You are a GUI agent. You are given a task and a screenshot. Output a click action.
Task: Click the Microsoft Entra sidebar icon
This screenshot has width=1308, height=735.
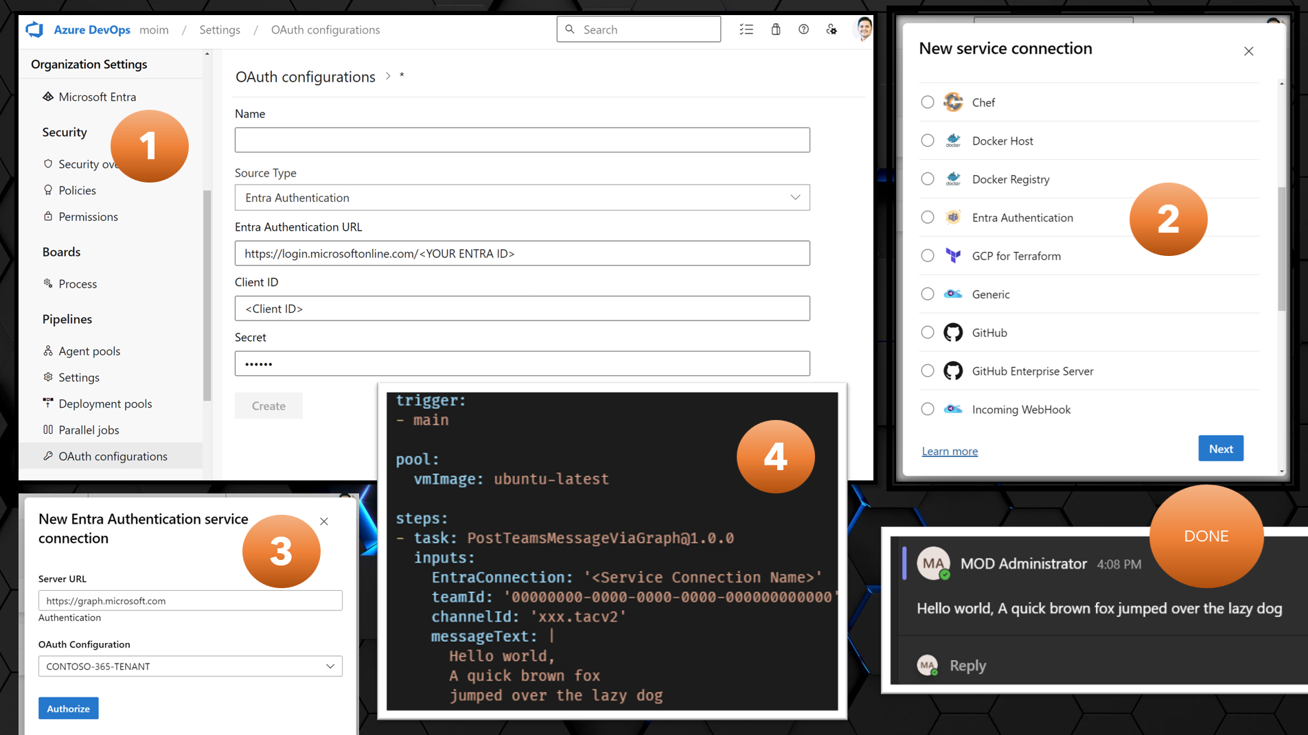(48, 97)
